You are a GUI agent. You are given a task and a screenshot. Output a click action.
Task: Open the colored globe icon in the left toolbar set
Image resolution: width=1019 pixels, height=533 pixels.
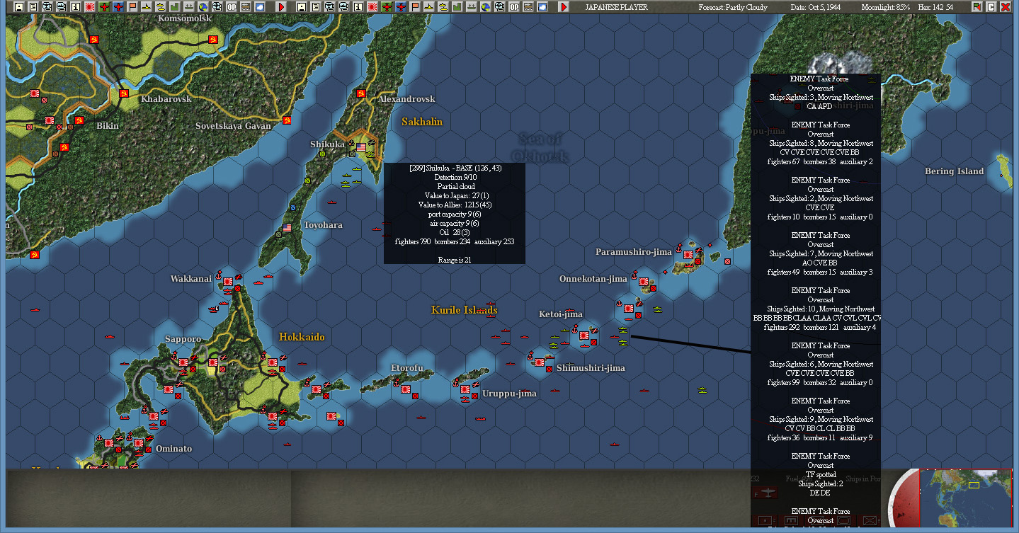[203, 7]
